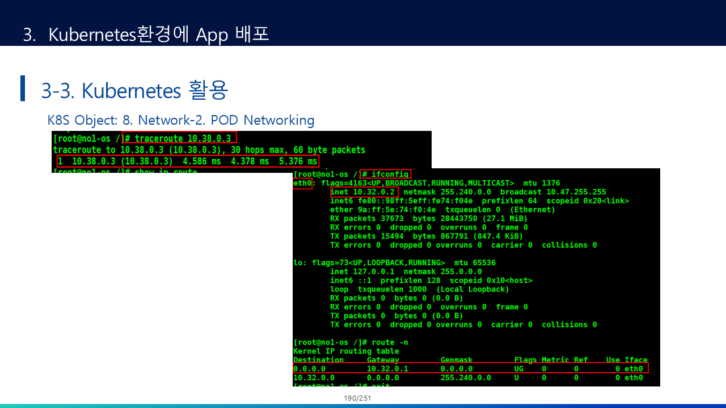The image size is (726, 408).
Task: Select 'inet 127.0.0.1' loopback address
Action: point(362,272)
